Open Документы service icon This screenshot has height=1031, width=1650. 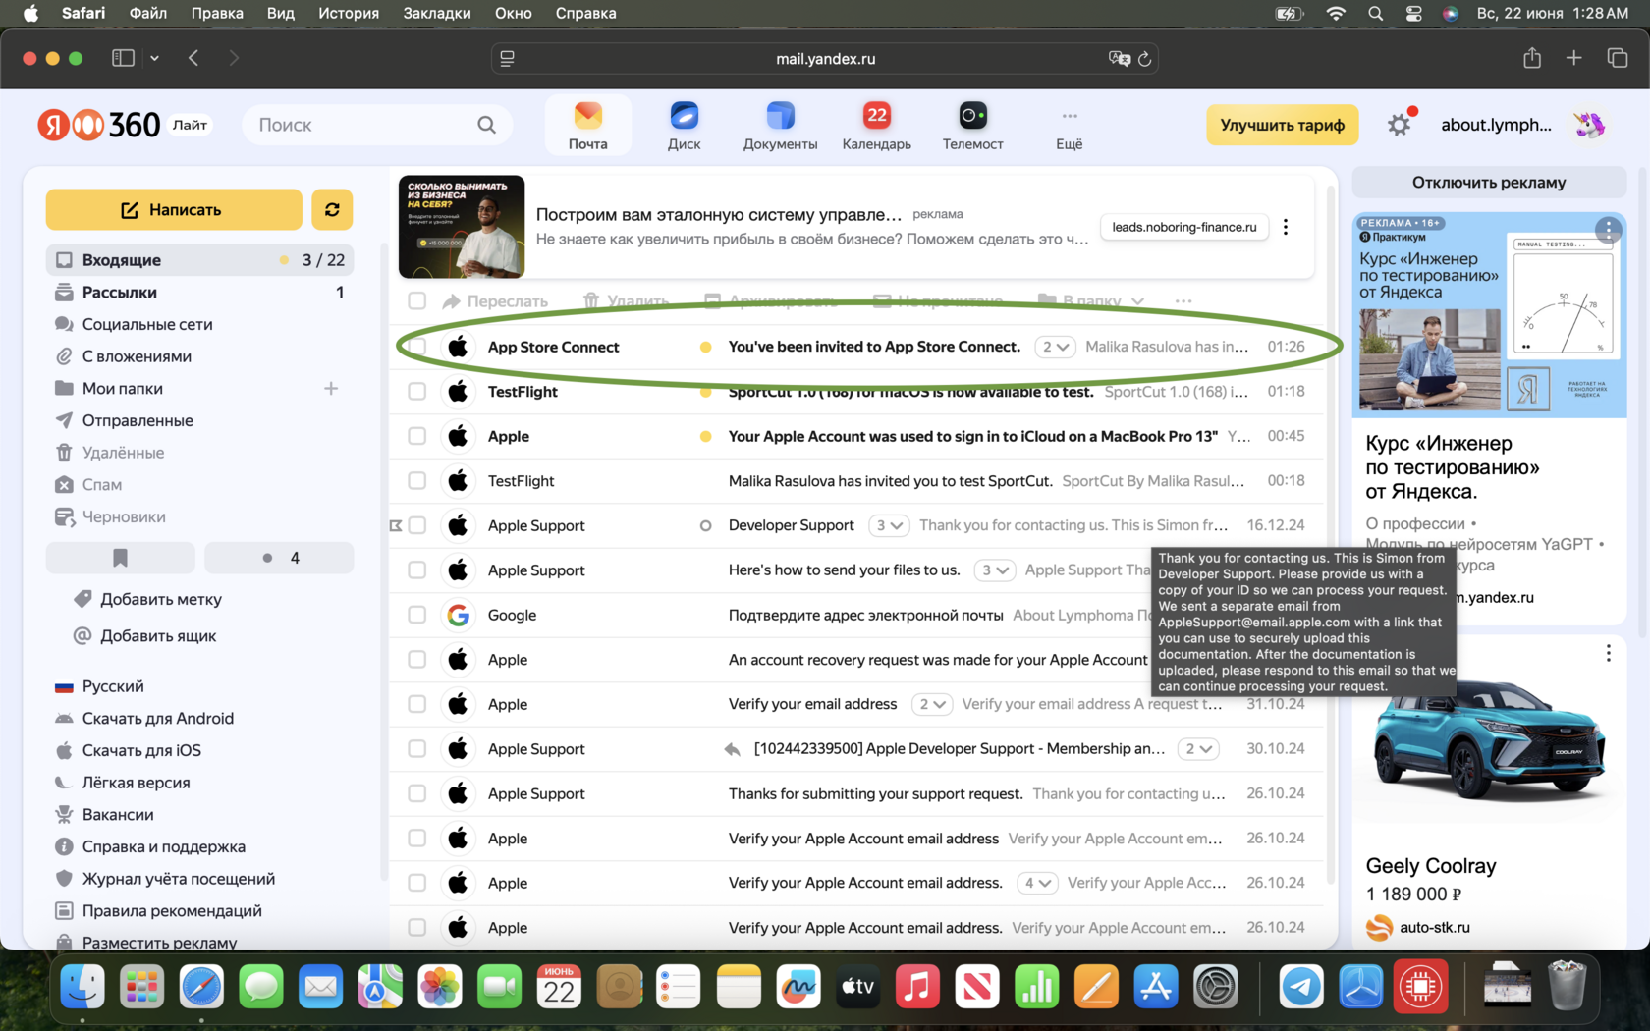[780, 116]
